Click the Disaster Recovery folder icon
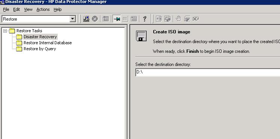Viewport: 280px width, 139px height. coord(19,37)
